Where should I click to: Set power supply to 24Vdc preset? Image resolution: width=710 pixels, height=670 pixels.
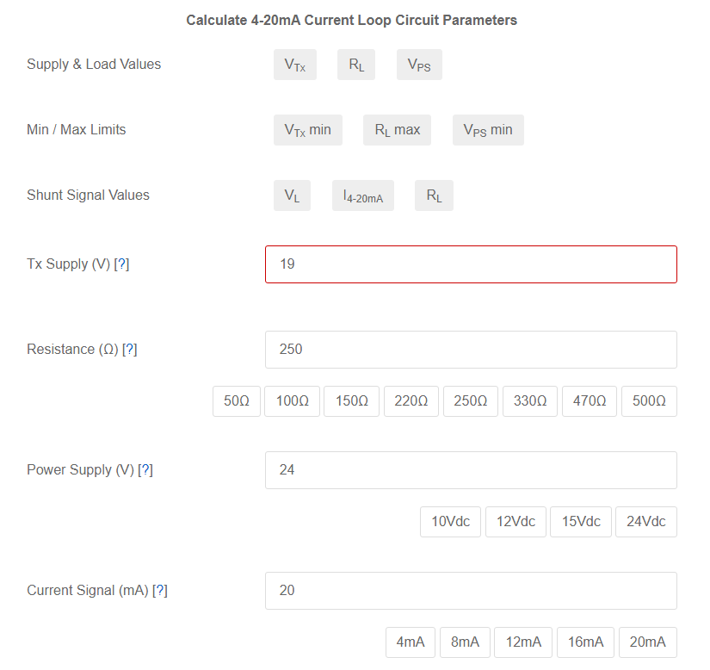coord(645,521)
